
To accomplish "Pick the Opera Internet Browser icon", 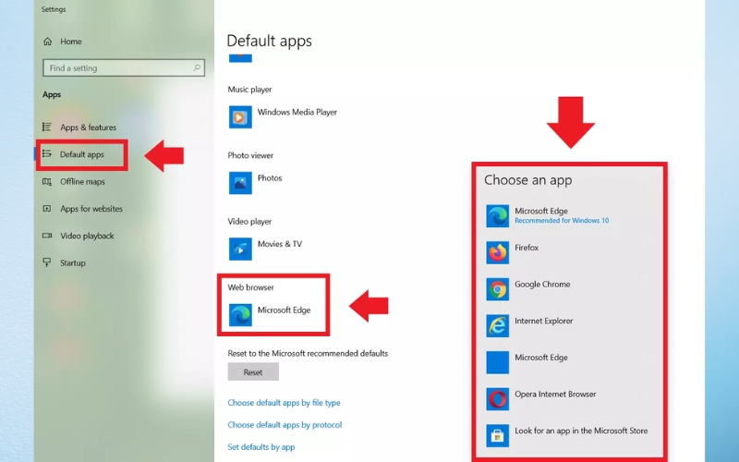I will pos(498,398).
